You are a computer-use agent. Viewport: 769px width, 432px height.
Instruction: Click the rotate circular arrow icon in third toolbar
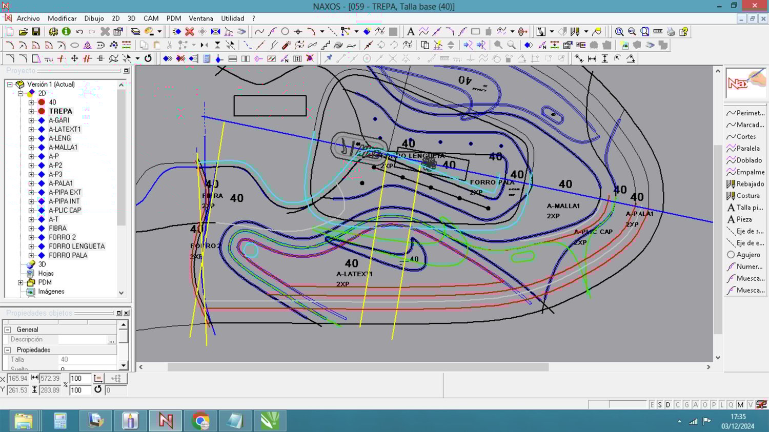(x=148, y=58)
